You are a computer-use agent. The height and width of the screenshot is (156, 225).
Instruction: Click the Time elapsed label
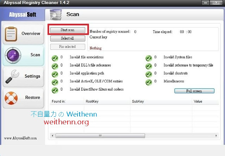163,32
